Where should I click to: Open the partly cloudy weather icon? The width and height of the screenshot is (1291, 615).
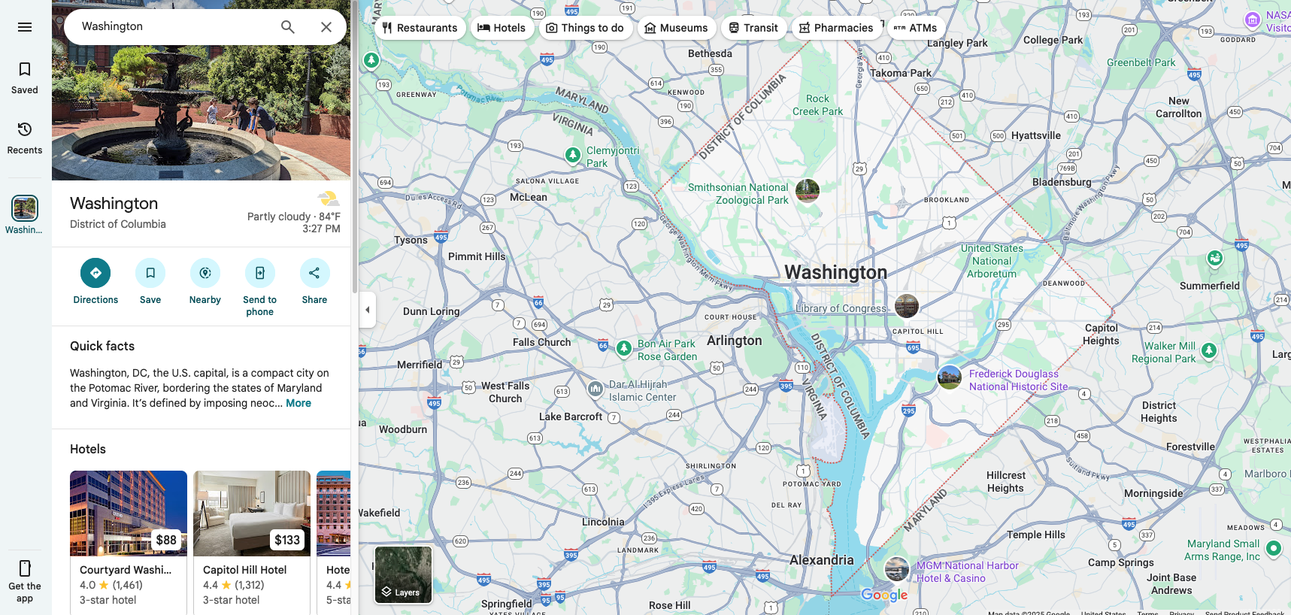[329, 198]
